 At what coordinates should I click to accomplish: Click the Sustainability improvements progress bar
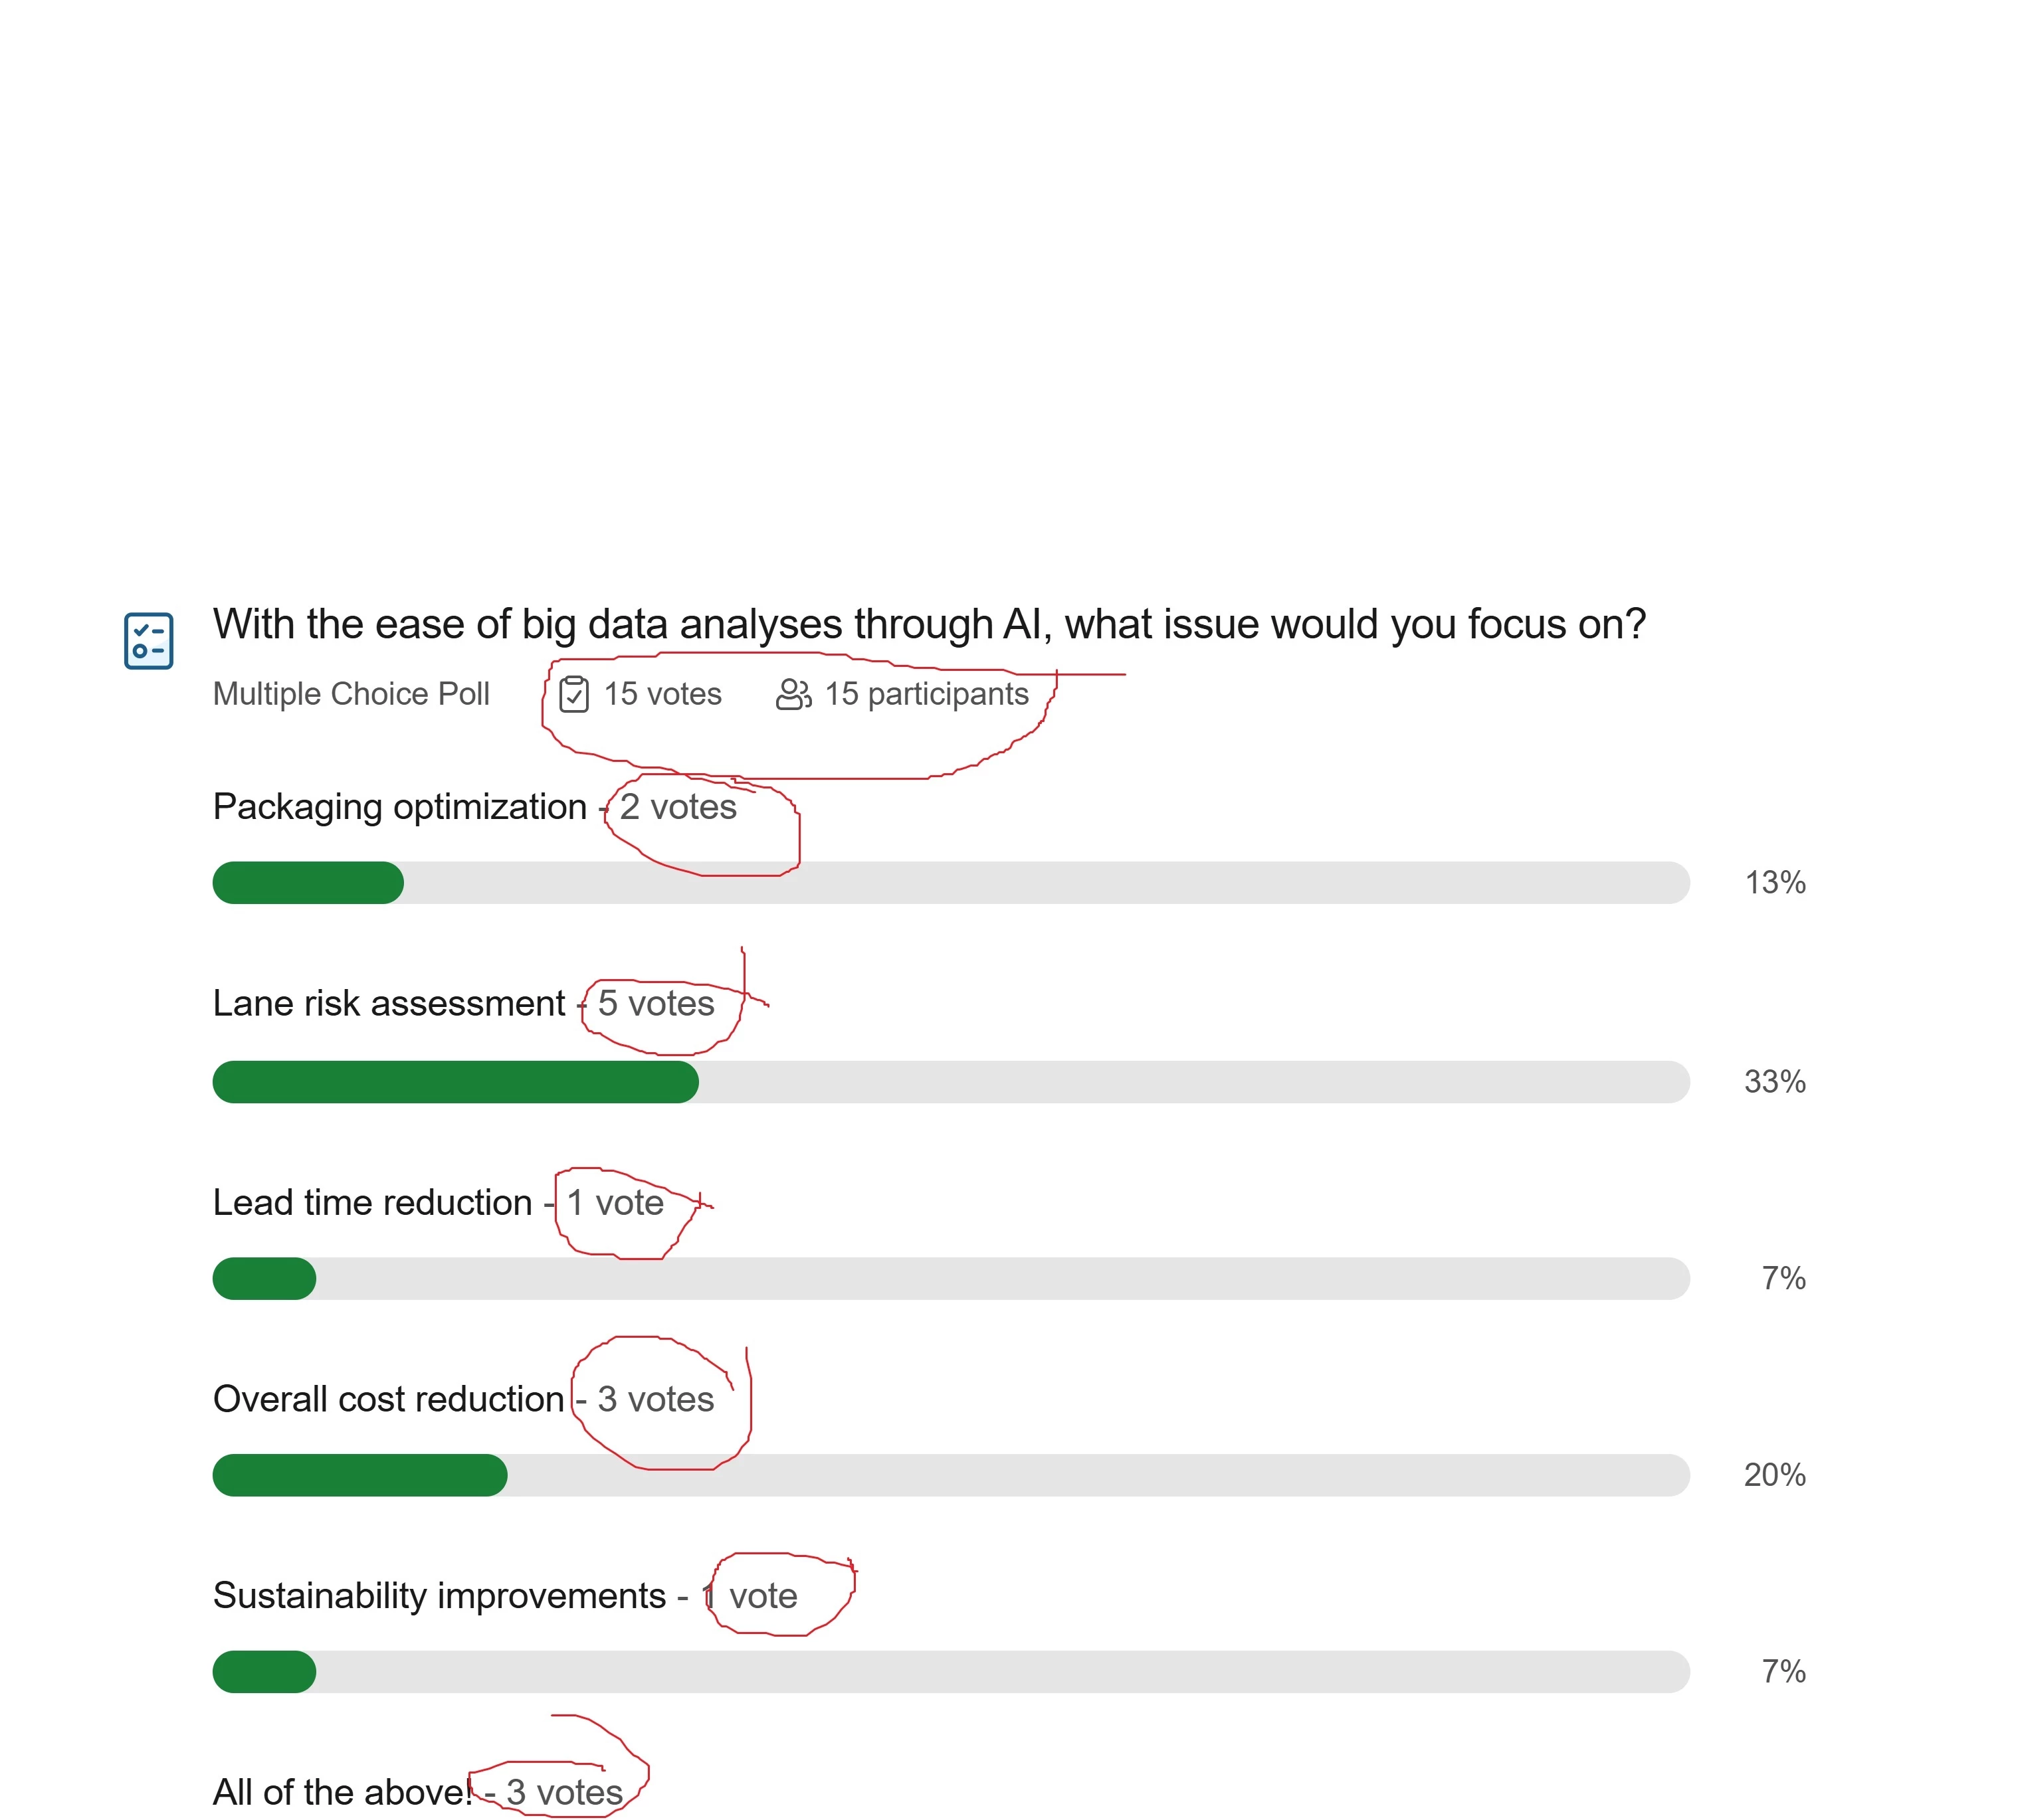click(x=952, y=1671)
